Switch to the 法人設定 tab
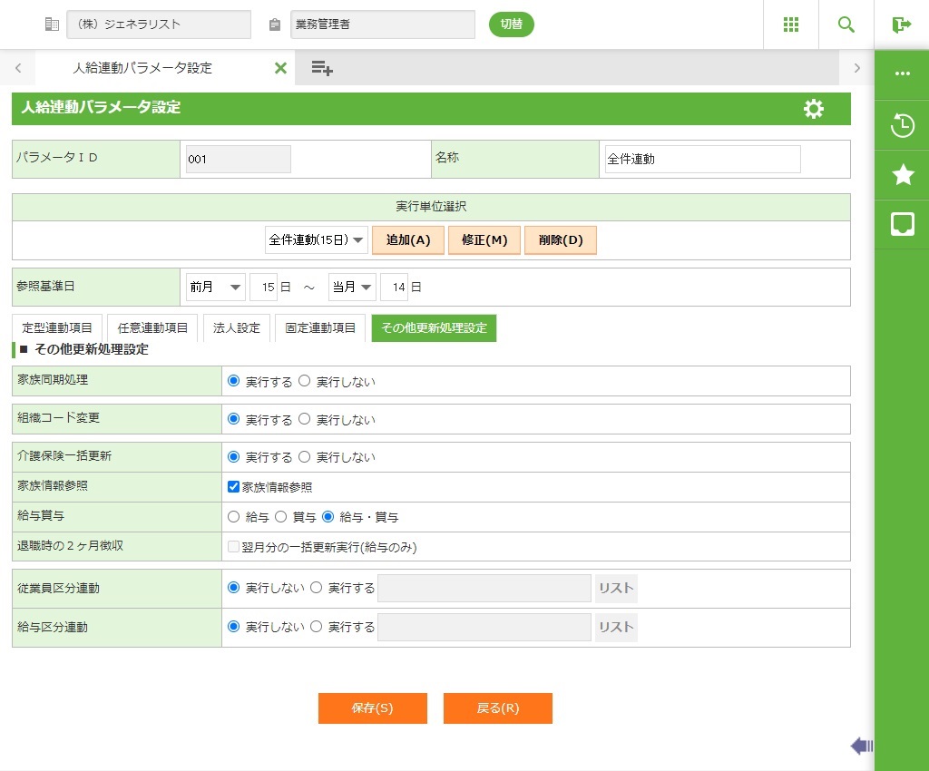The width and height of the screenshot is (929, 771). [236, 328]
